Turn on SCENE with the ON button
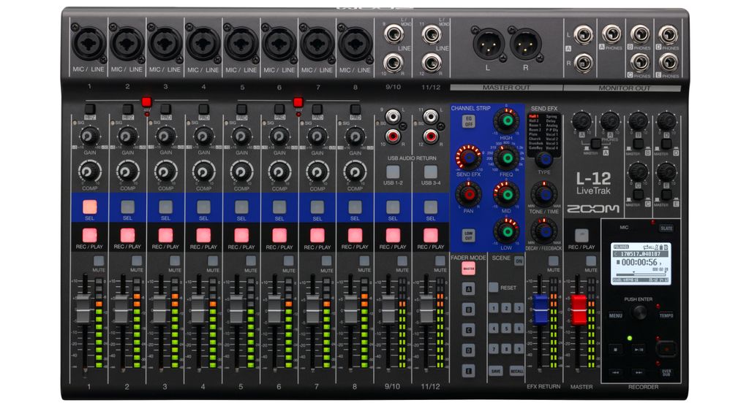 [519, 261]
